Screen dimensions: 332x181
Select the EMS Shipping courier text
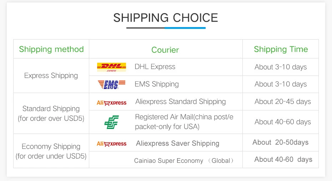pyautogui.click(x=157, y=84)
